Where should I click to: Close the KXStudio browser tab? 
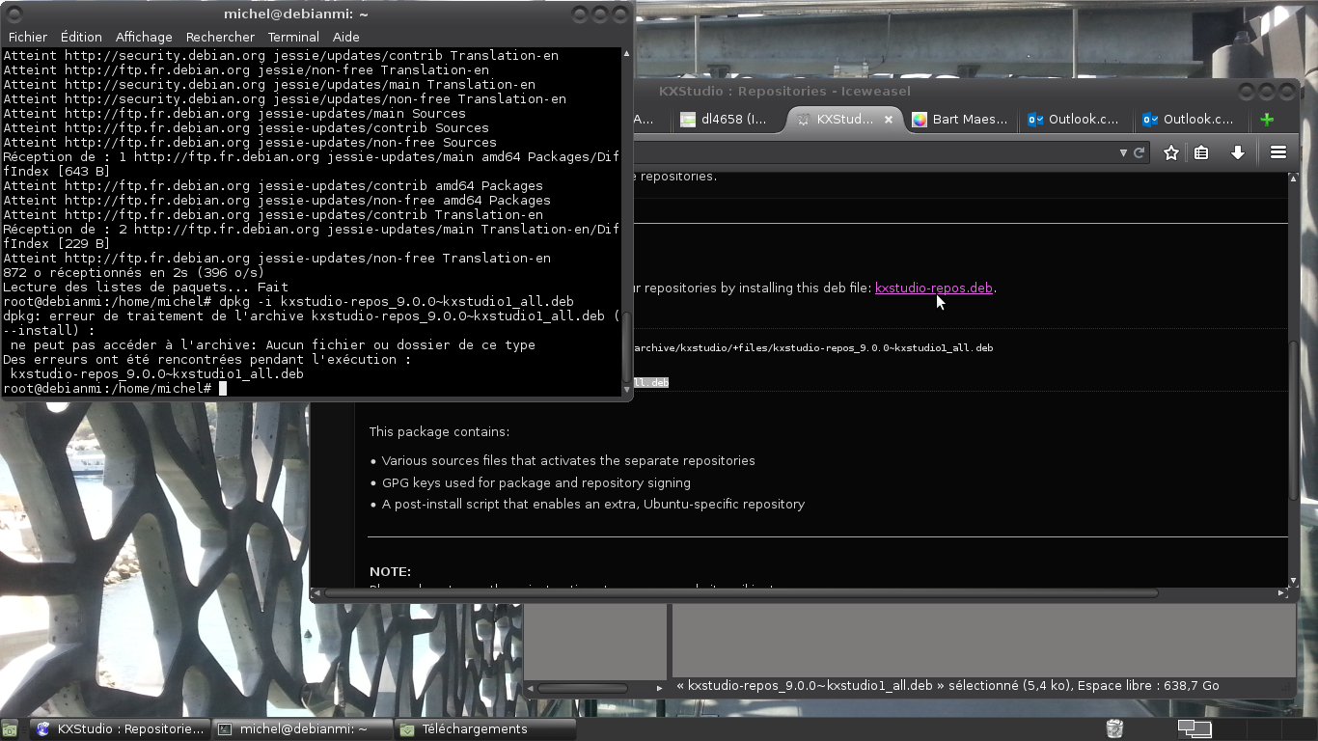click(x=889, y=120)
